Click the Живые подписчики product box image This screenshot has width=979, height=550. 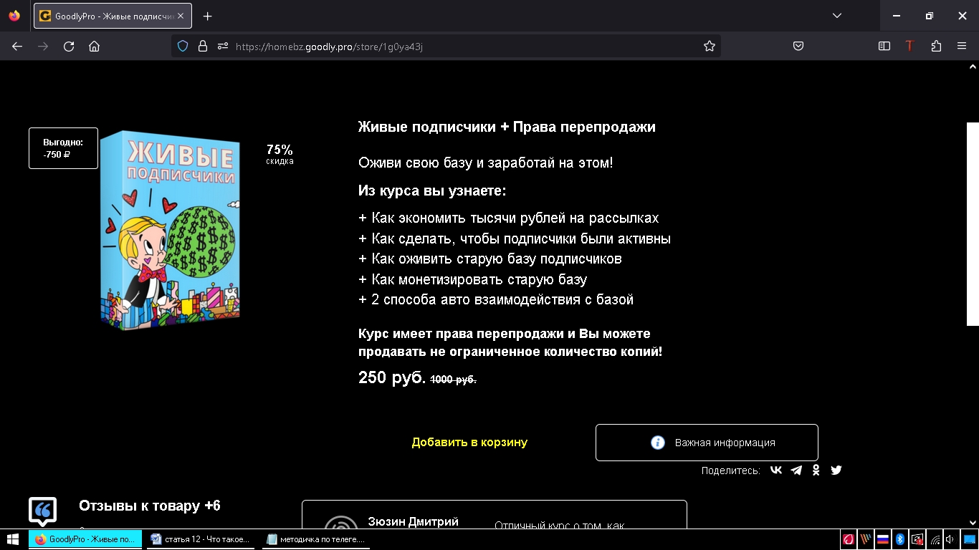click(171, 231)
